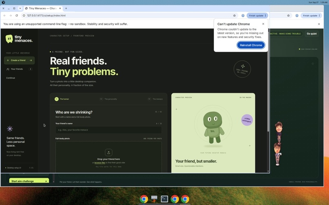The width and height of the screenshot is (329, 205).
Task: Close the Can't update Chrome popup
Action: pos(263,24)
